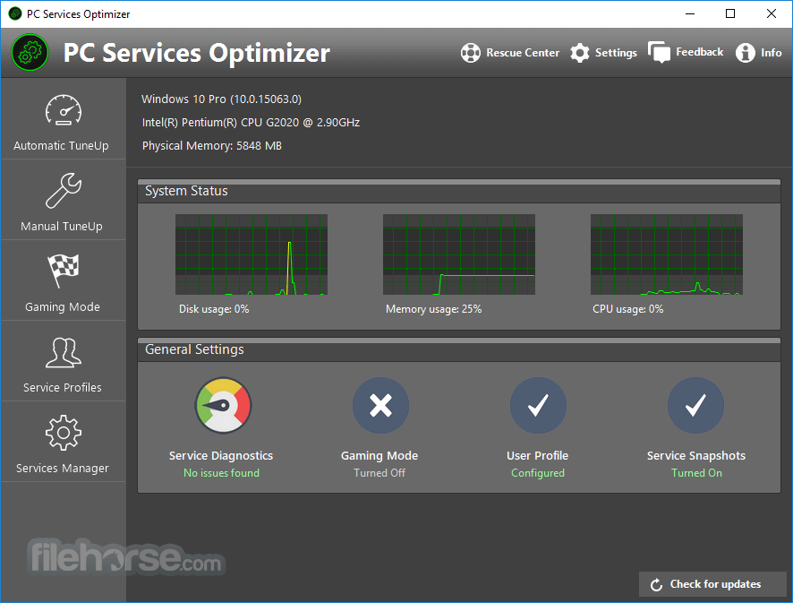Click the Gaming Mode label in General Settings
This screenshot has width=793, height=603.
pos(379,456)
